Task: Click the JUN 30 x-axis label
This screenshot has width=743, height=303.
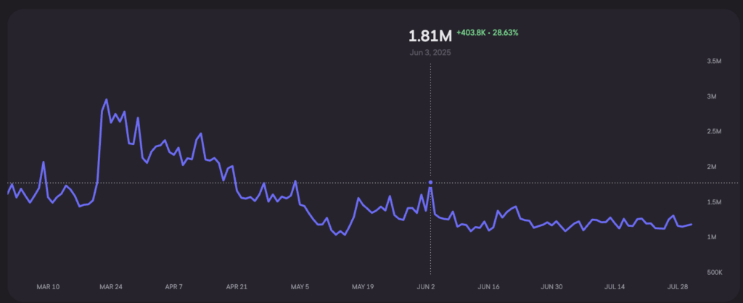Action: click(552, 287)
